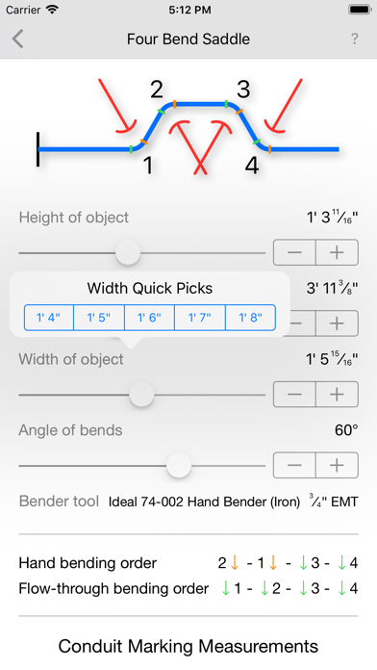Tap the minus stepper for Height of object
The height and width of the screenshot is (670, 377).
(294, 252)
